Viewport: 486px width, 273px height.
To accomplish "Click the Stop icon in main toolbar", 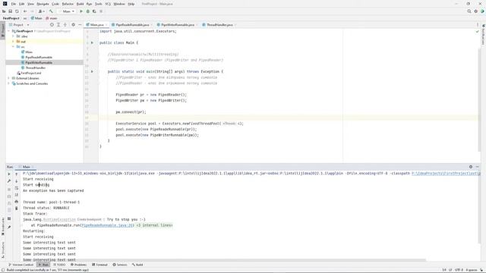I will click(101, 11).
